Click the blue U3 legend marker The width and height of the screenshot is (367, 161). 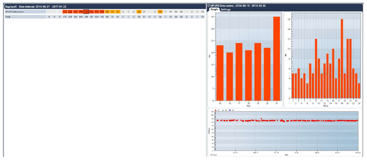pos(230,110)
